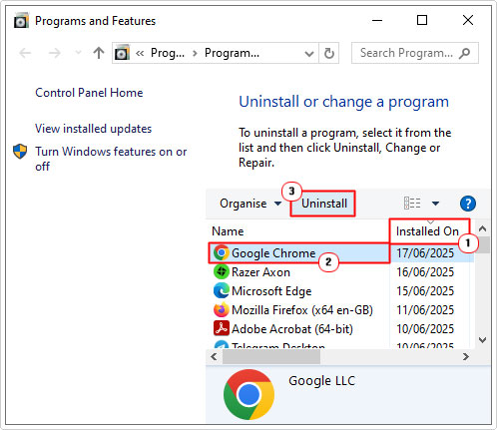Image resolution: width=497 pixels, height=430 pixels.
Task: Open help via the question mark icon
Action: [468, 204]
